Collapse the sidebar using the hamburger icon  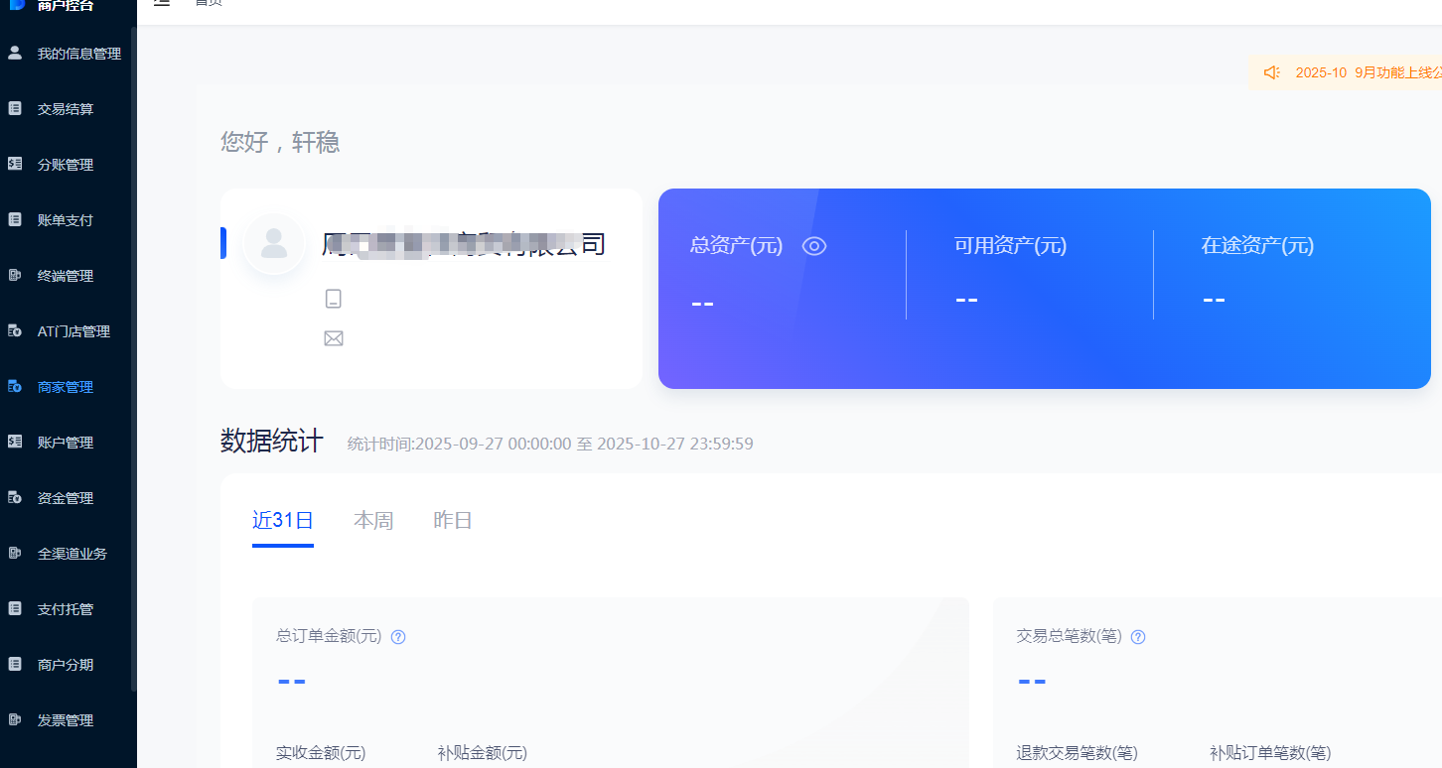tap(162, 4)
